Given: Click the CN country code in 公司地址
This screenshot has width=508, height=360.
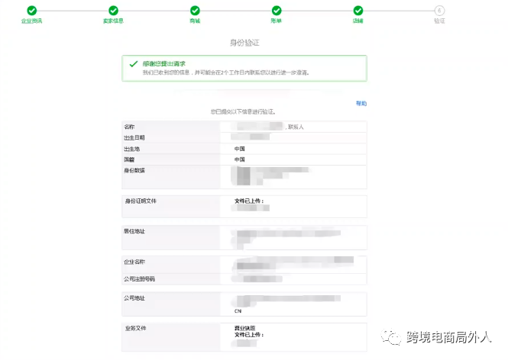Looking at the screenshot, I should coord(238,311).
